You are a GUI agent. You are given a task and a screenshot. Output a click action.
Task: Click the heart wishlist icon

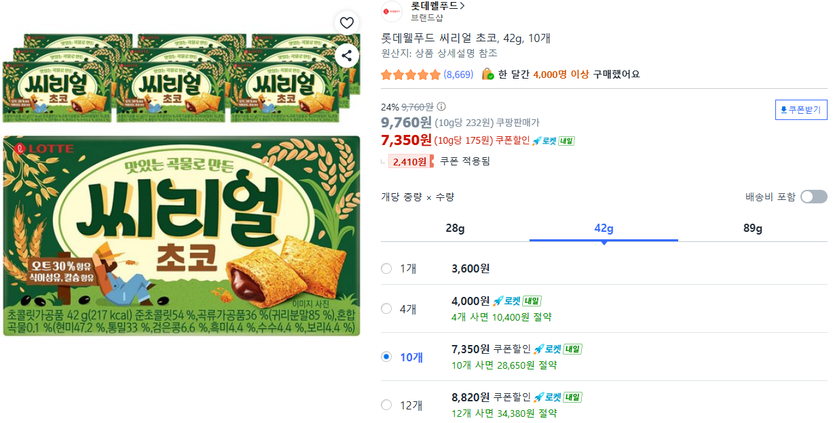(x=347, y=23)
